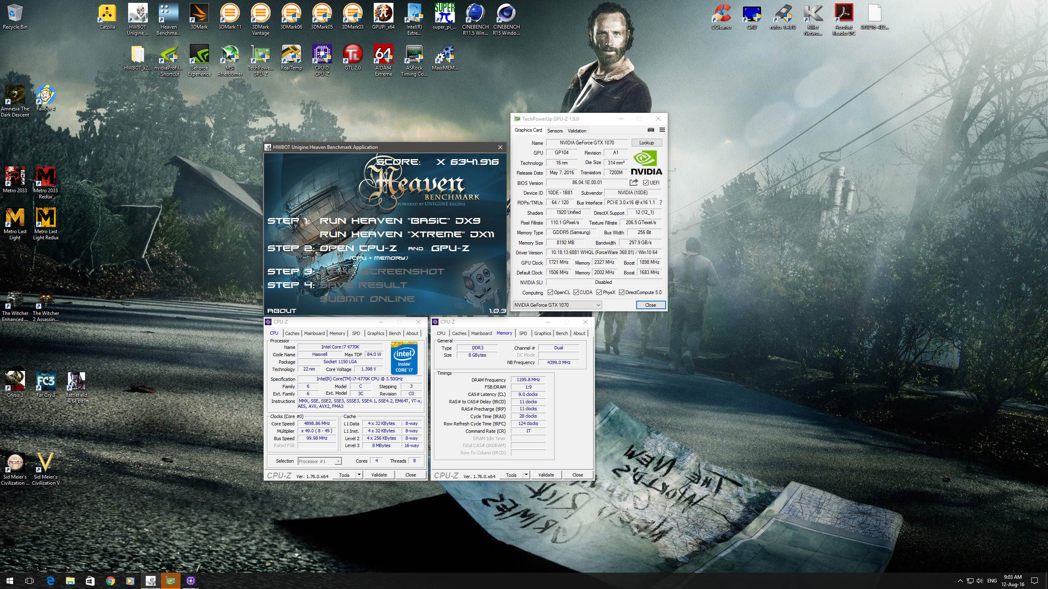Viewport: 1048px width, 589px height.
Task: Open the GPU-Z hamburger menu icon
Action: (662, 130)
